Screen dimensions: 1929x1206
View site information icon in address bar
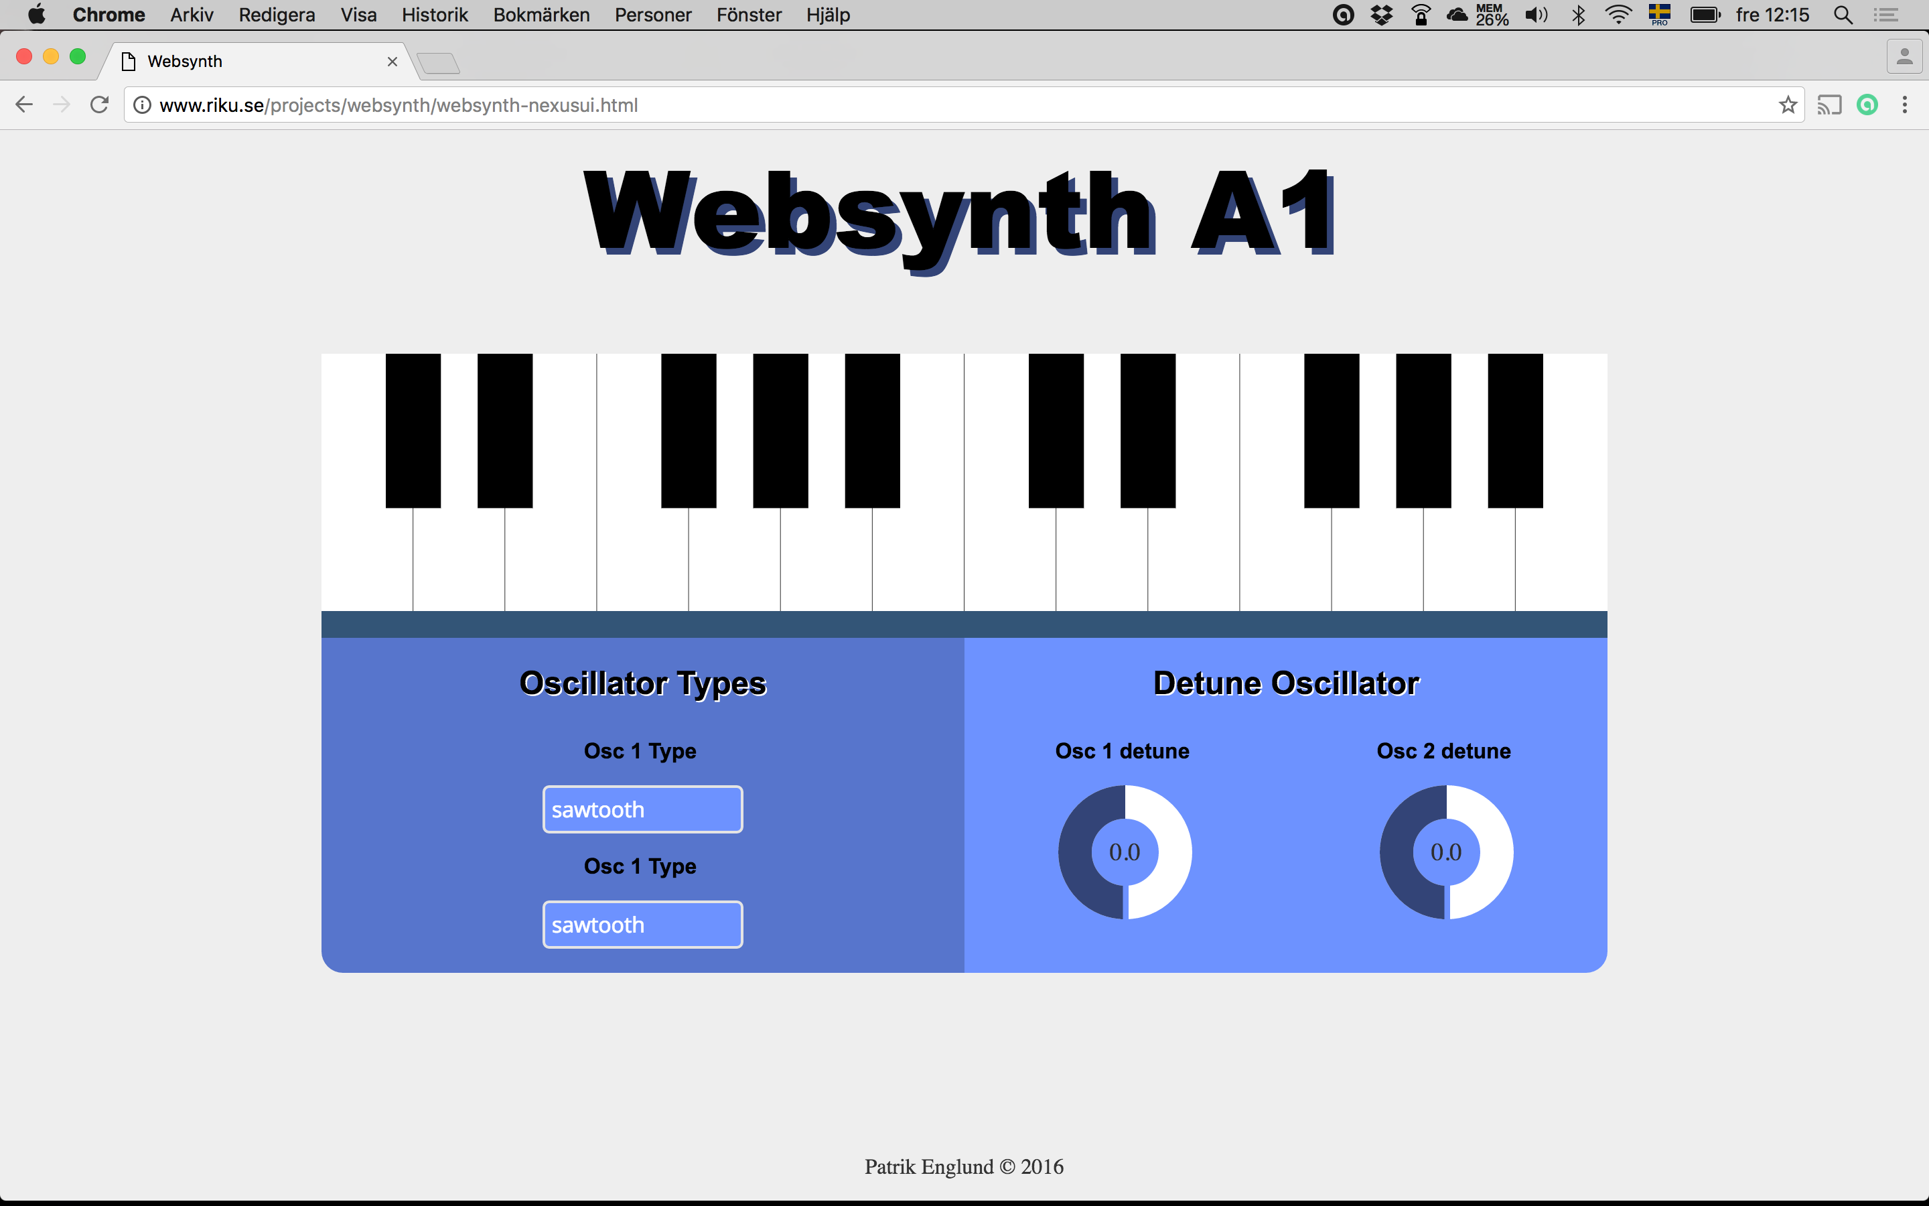pyautogui.click(x=142, y=105)
